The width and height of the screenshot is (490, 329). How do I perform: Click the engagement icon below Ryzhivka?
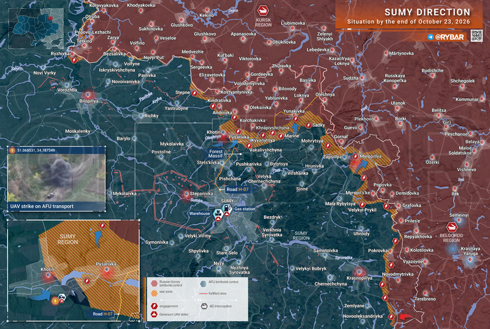click(x=74, y=60)
